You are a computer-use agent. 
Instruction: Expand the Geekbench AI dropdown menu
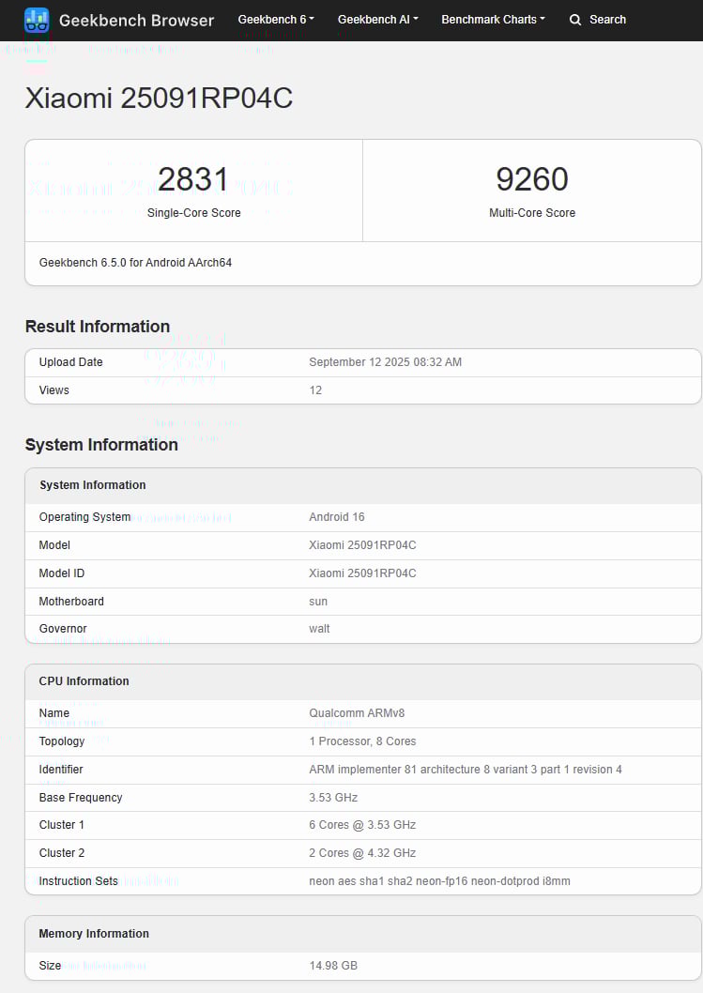(378, 20)
